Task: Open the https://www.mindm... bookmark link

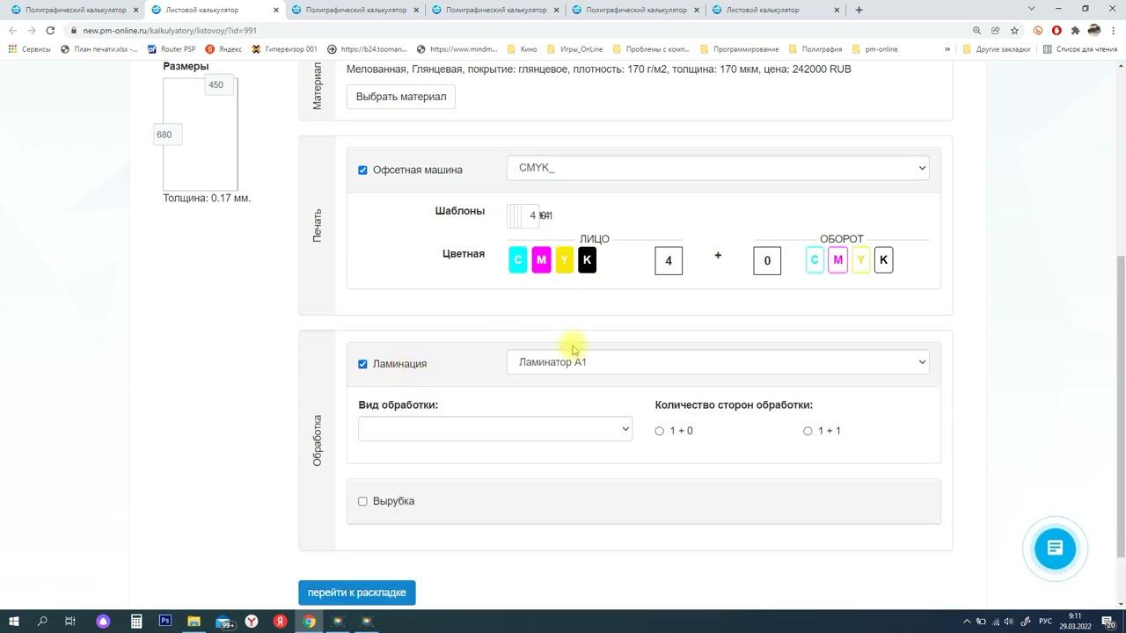Action: tap(457, 49)
